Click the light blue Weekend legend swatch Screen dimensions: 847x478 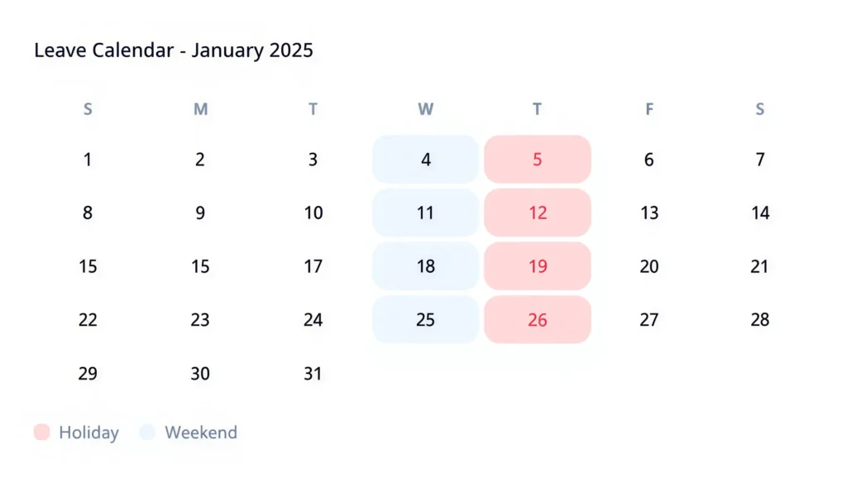(x=147, y=433)
